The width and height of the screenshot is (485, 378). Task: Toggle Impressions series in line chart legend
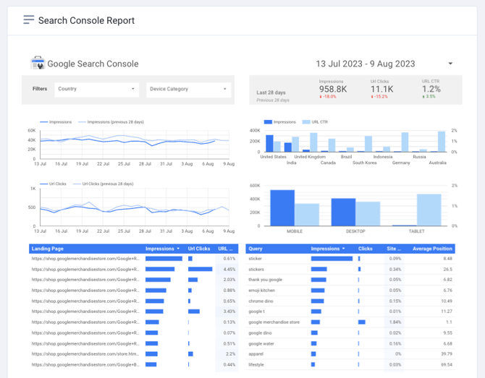[x=56, y=122]
